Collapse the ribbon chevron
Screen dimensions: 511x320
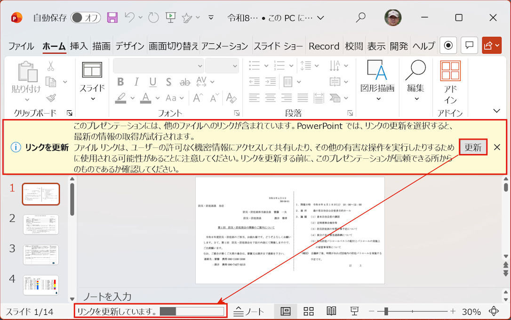click(x=497, y=111)
